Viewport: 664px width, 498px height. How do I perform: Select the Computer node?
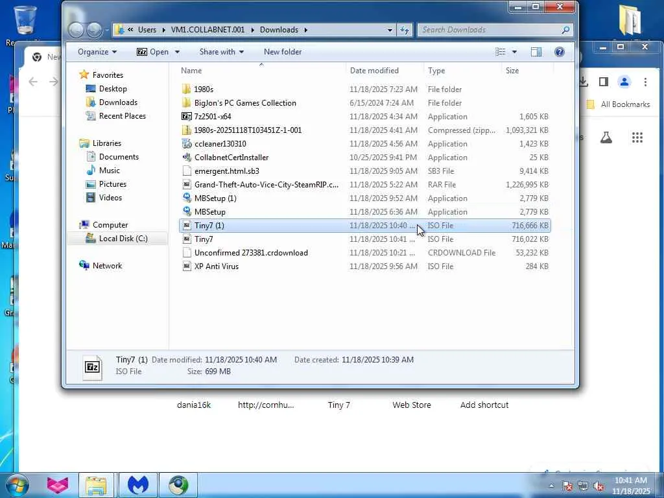coord(110,225)
